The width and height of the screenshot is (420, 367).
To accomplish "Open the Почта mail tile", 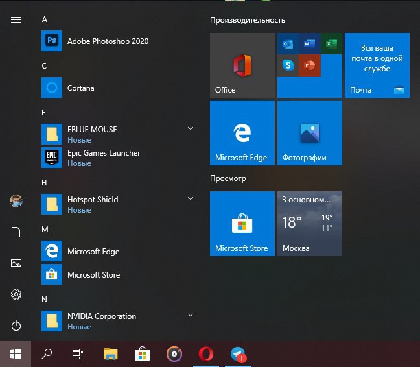I will point(377,65).
